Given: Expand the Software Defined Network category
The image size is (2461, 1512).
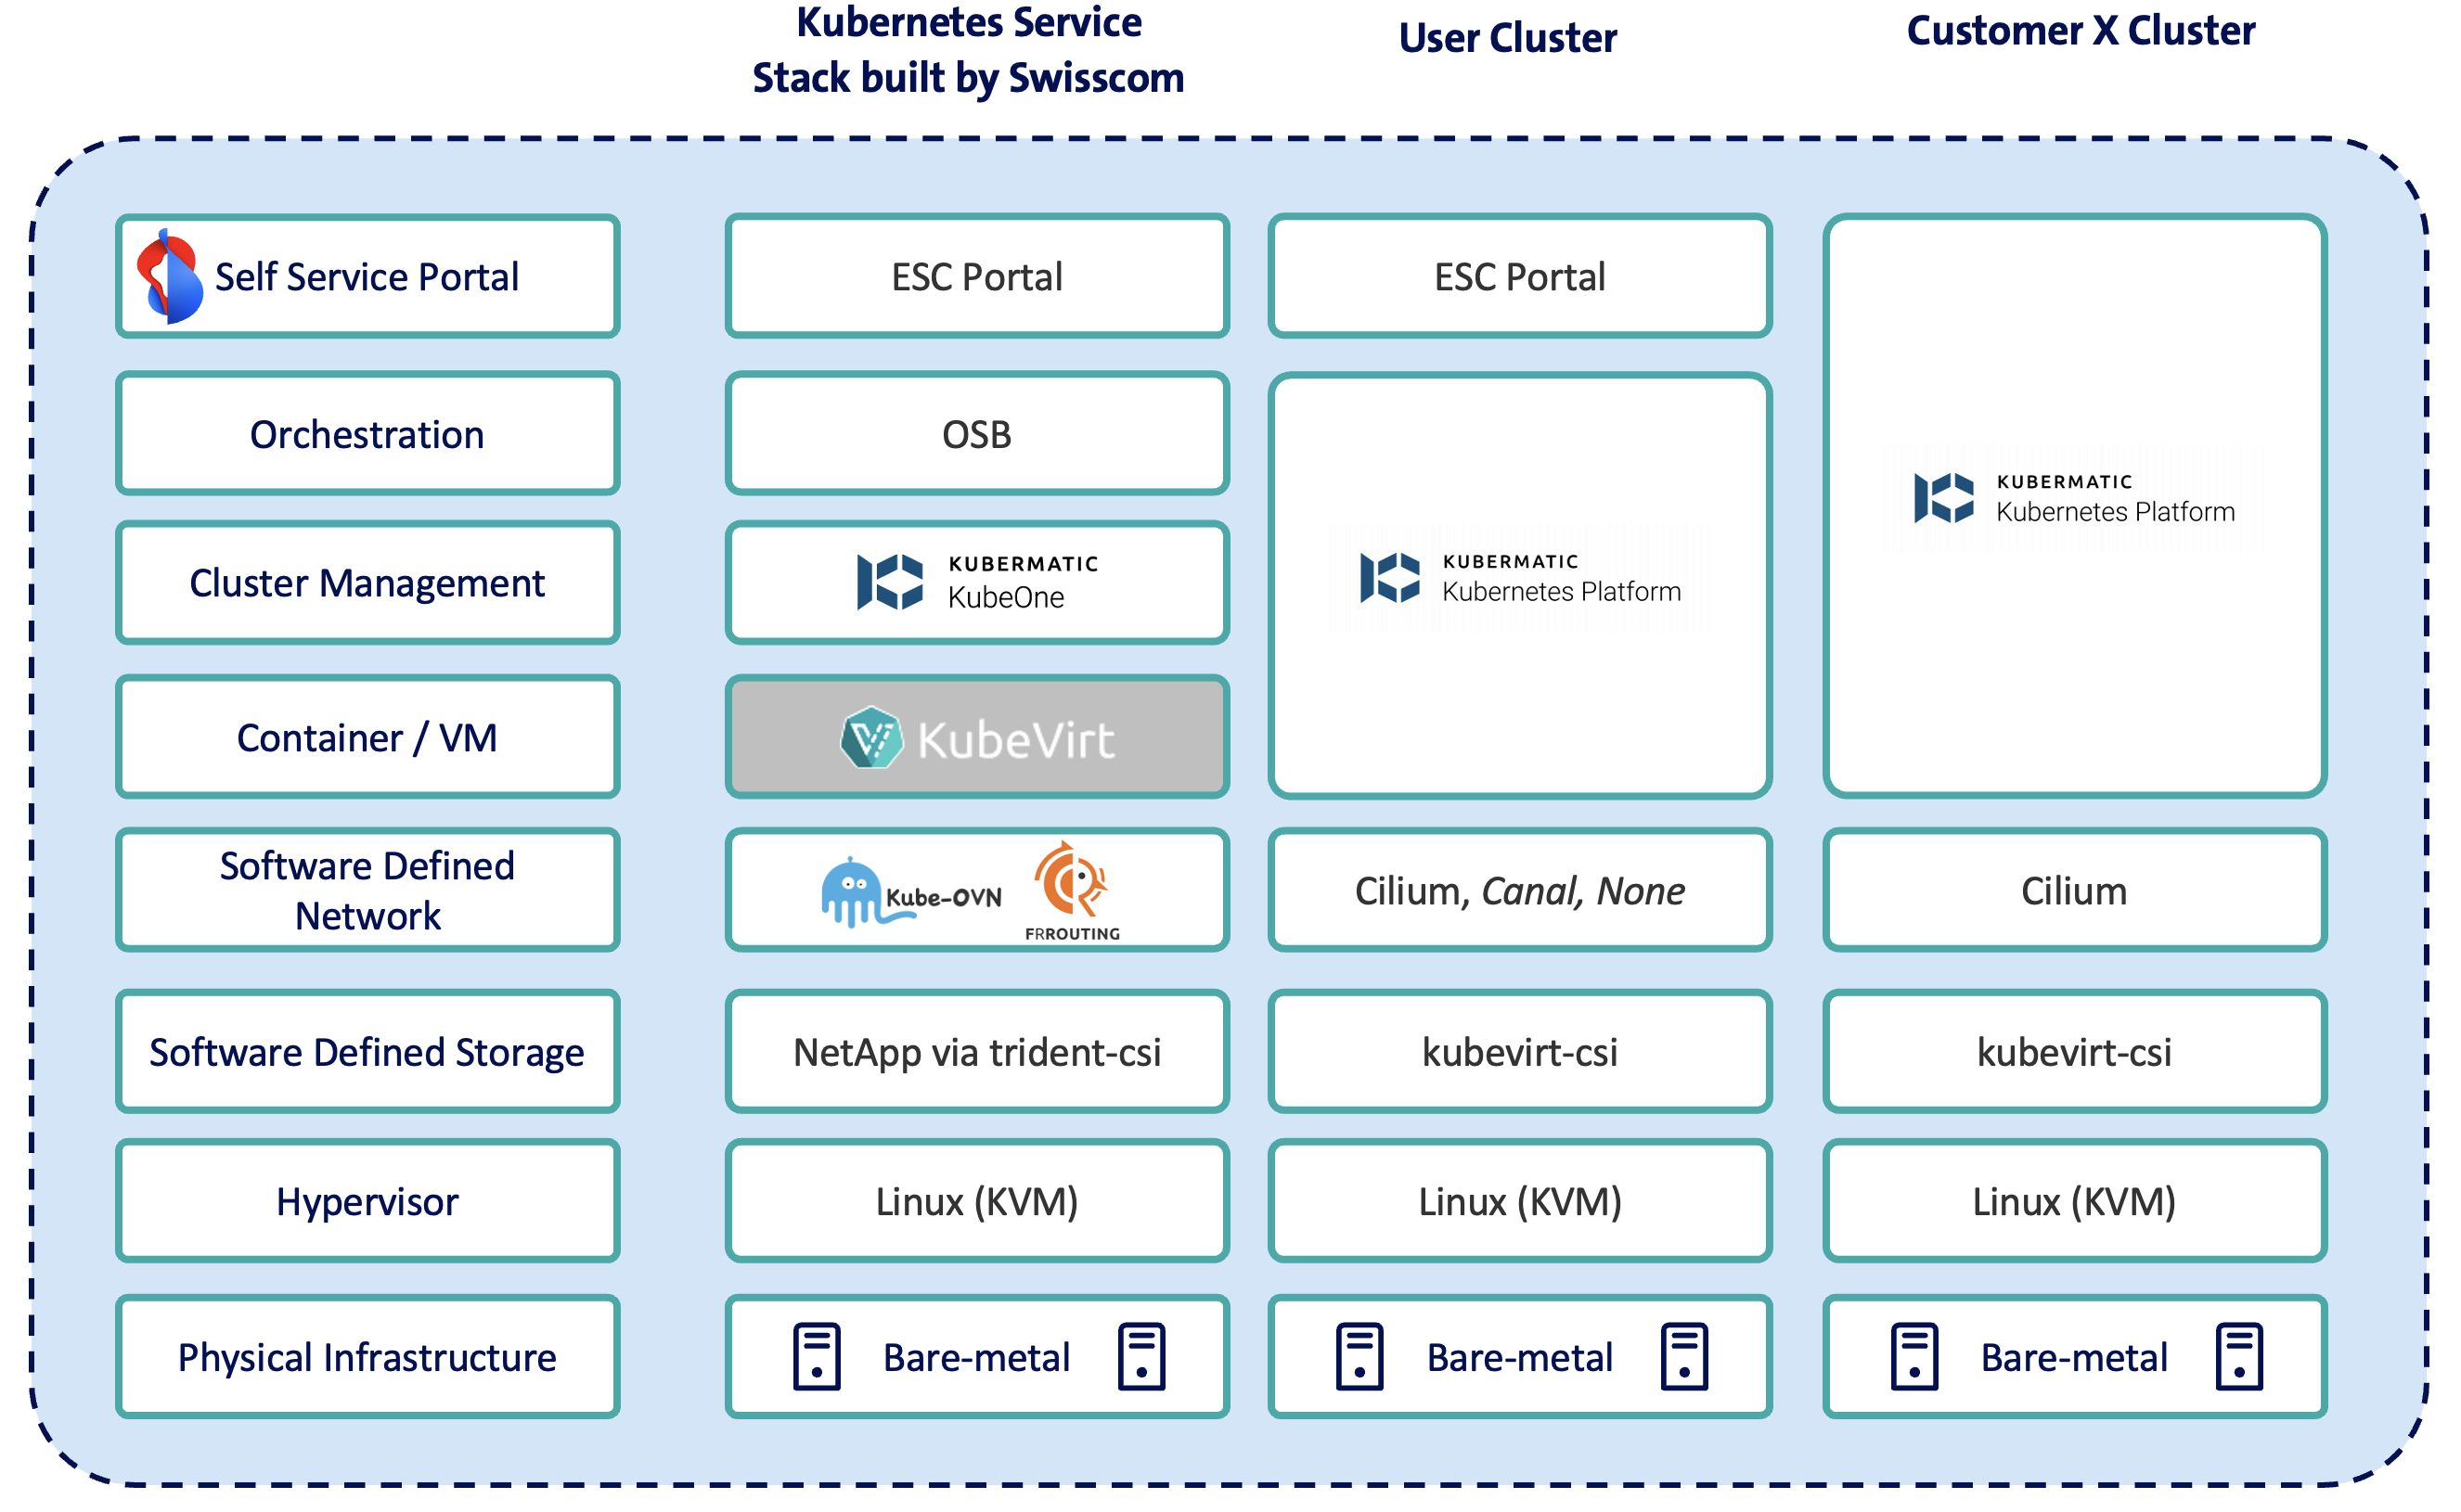Looking at the screenshot, I should 367,890.
